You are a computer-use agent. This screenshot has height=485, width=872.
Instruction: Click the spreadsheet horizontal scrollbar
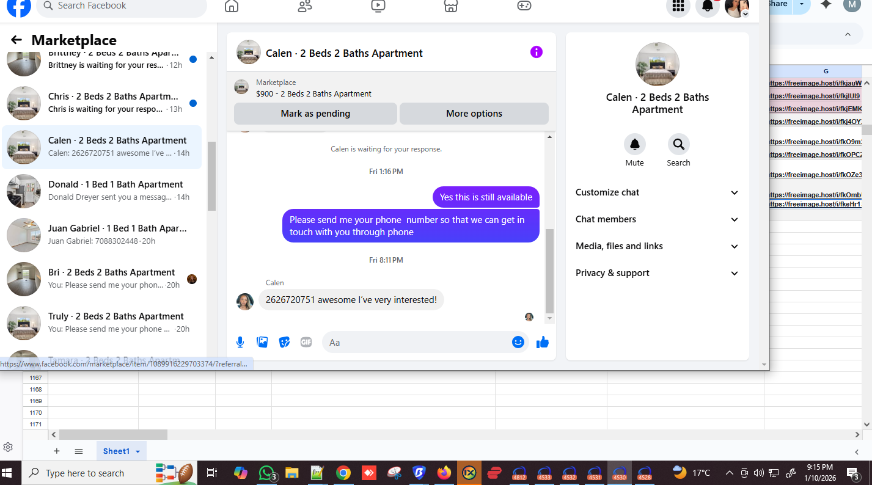tap(113, 435)
